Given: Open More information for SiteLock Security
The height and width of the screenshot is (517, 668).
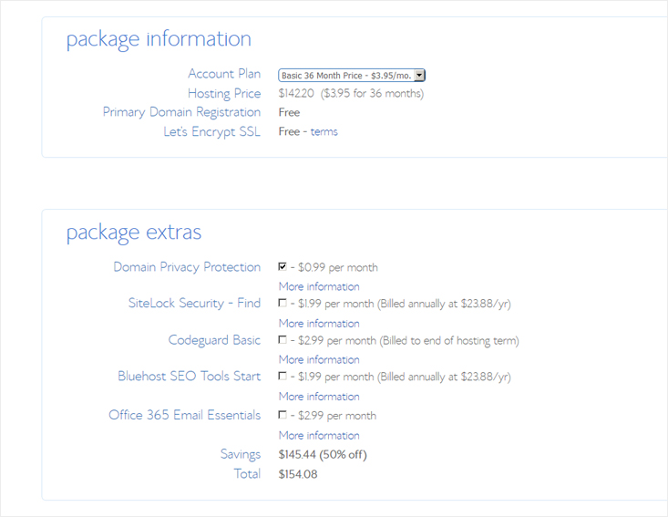Looking at the screenshot, I should coord(319,324).
